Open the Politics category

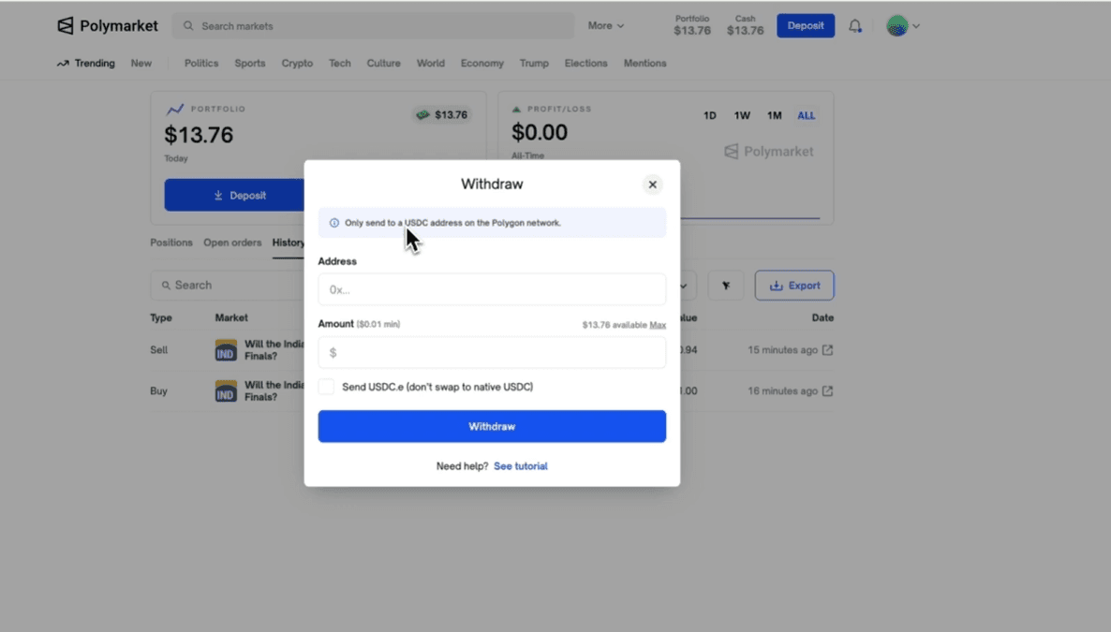point(201,64)
